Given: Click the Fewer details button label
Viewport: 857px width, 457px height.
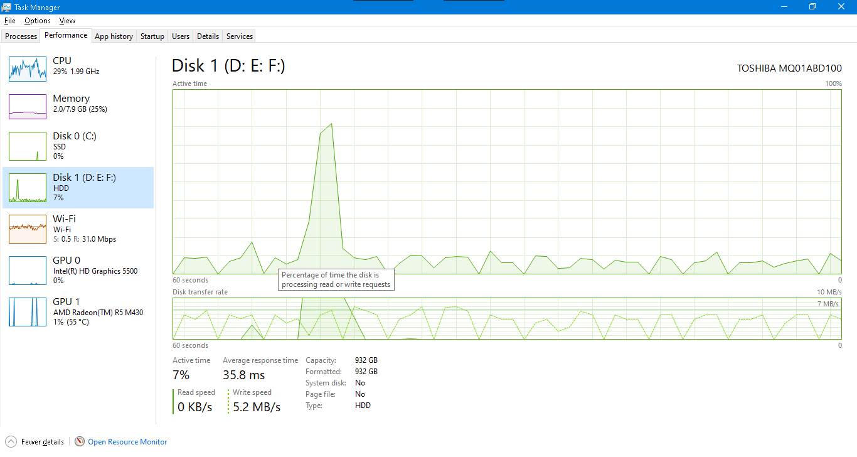Looking at the screenshot, I should [43, 442].
